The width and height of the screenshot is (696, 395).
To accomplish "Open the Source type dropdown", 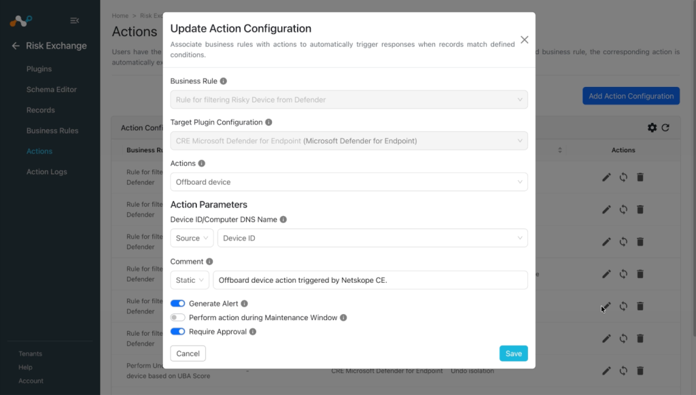I will pyautogui.click(x=192, y=238).
